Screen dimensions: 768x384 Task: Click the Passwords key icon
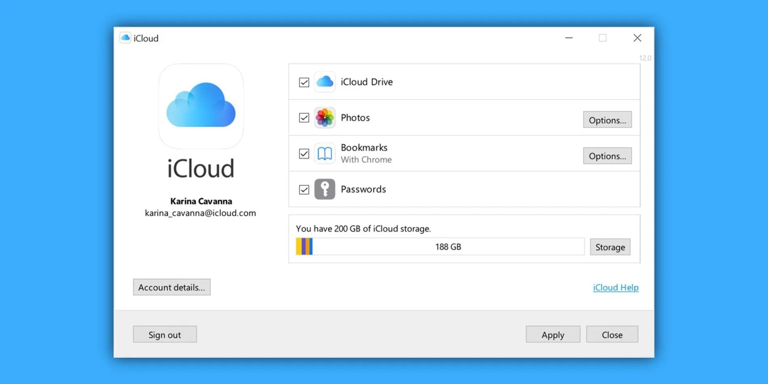coord(325,189)
